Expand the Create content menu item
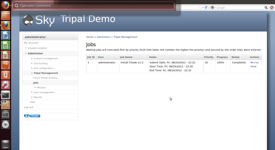The width and height of the screenshot is (275, 150). 26,48
